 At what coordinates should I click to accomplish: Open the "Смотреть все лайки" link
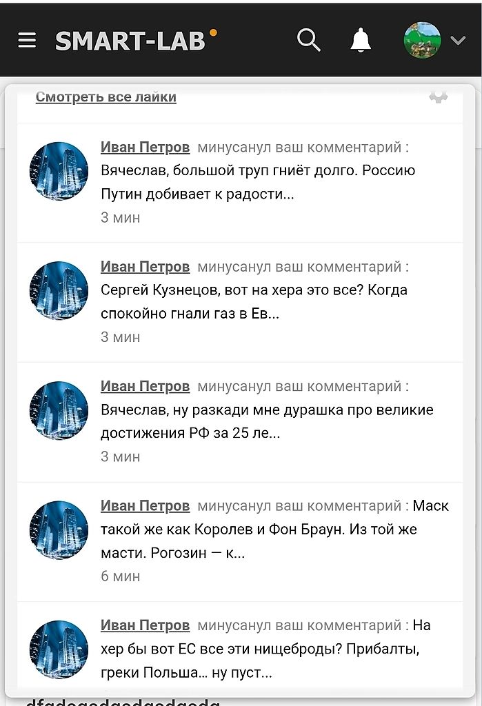point(107,97)
